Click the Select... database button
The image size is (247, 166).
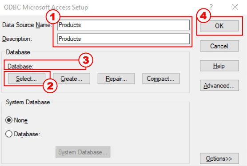point(27,79)
